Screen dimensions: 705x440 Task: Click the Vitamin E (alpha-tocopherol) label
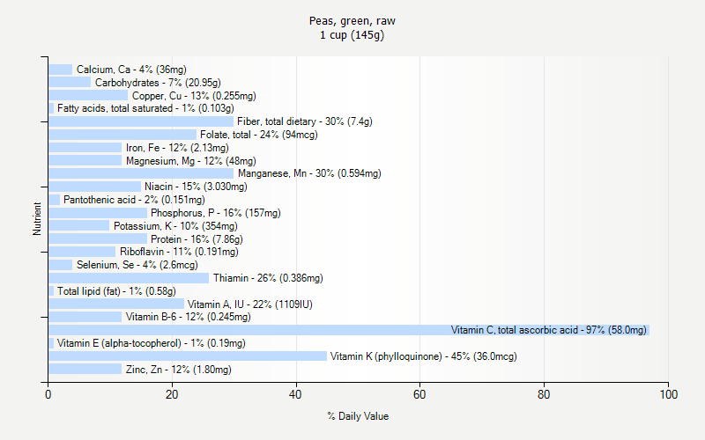pyautogui.click(x=151, y=343)
